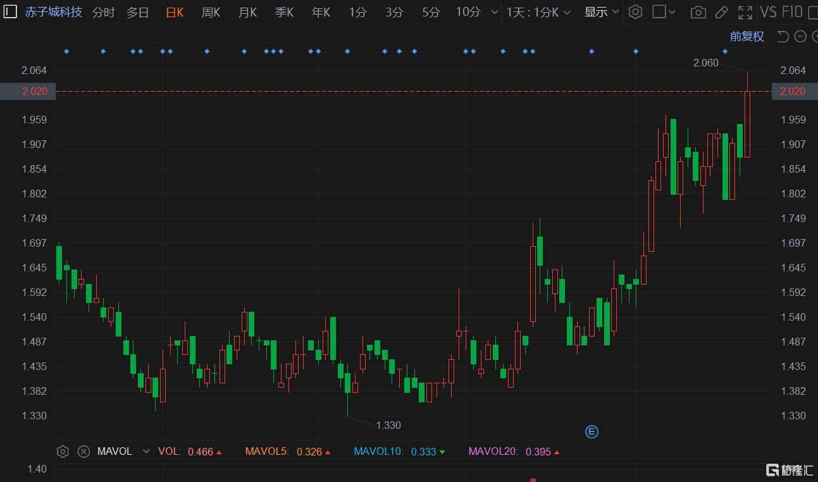818x482 pixels.
Task: Open the MAVOL indicator settings gear
Action: pos(63,451)
